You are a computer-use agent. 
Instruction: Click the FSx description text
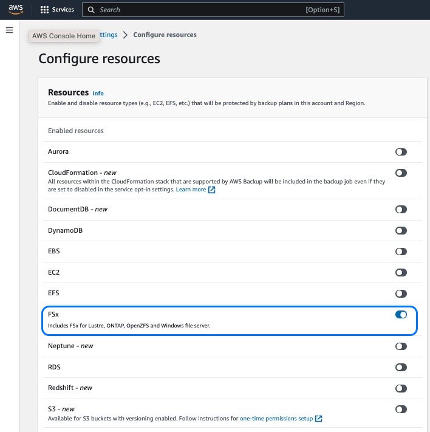click(129, 326)
